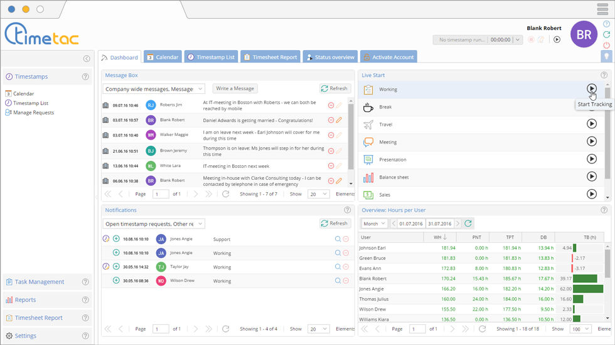The image size is (615, 345).
Task: Open Manage Requests in the sidebar
Action: pyautogui.click(x=33, y=113)
